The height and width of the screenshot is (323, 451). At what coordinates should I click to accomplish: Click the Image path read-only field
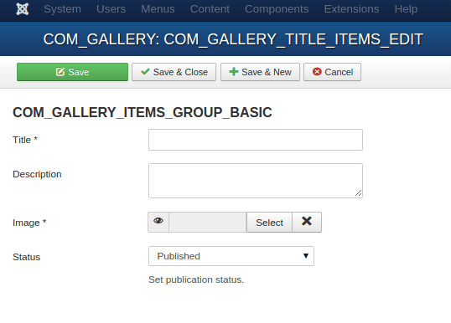tap(208, 223)
